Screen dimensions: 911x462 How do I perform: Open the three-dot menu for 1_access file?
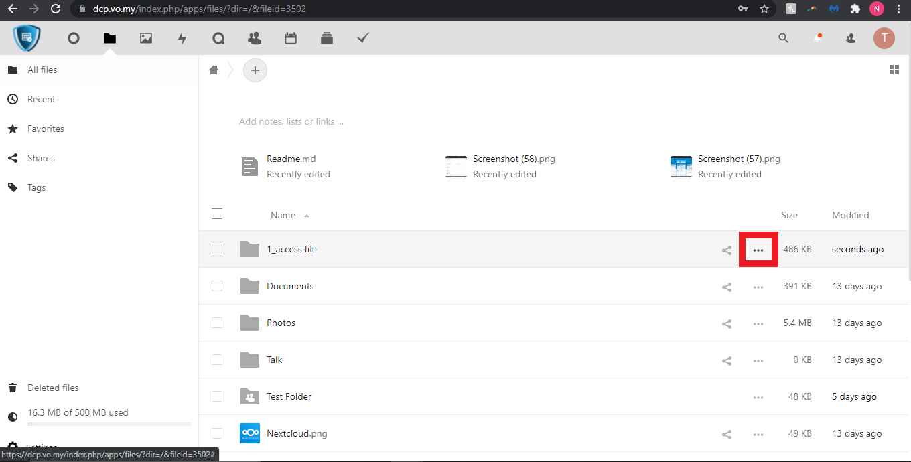[758, 250]
